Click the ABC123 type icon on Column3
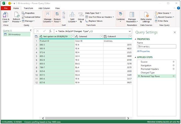 pyautogui.click(x=105, y=37)
